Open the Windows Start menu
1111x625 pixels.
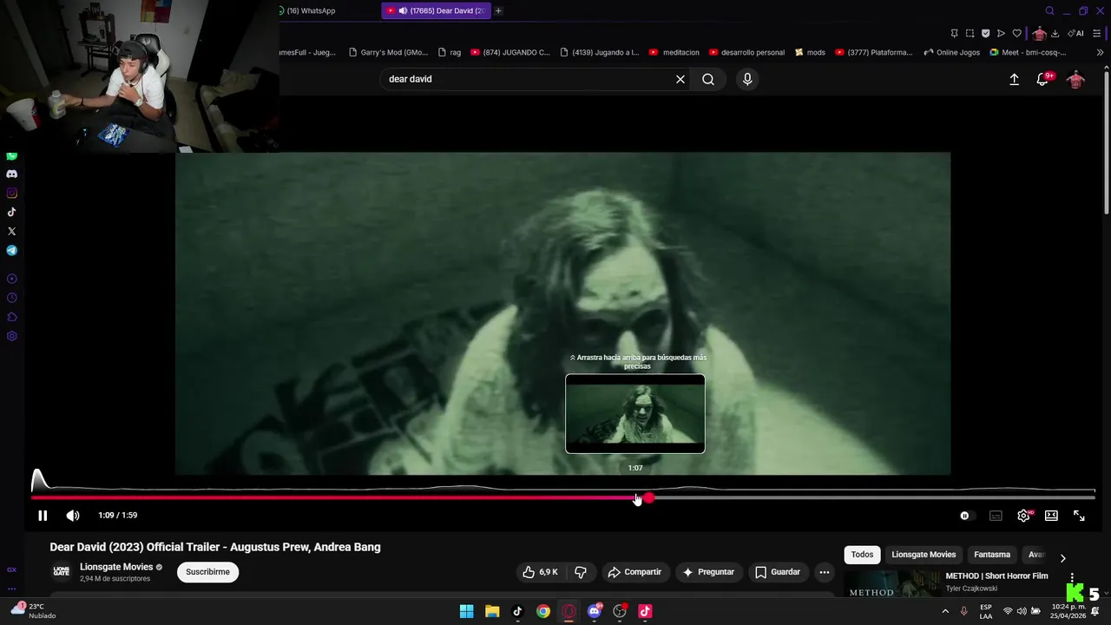click(x=466, y=611)
